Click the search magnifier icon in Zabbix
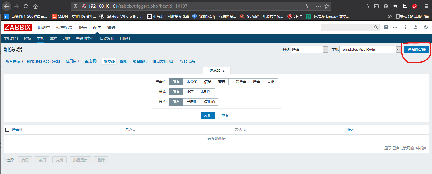 click(376, 27)
